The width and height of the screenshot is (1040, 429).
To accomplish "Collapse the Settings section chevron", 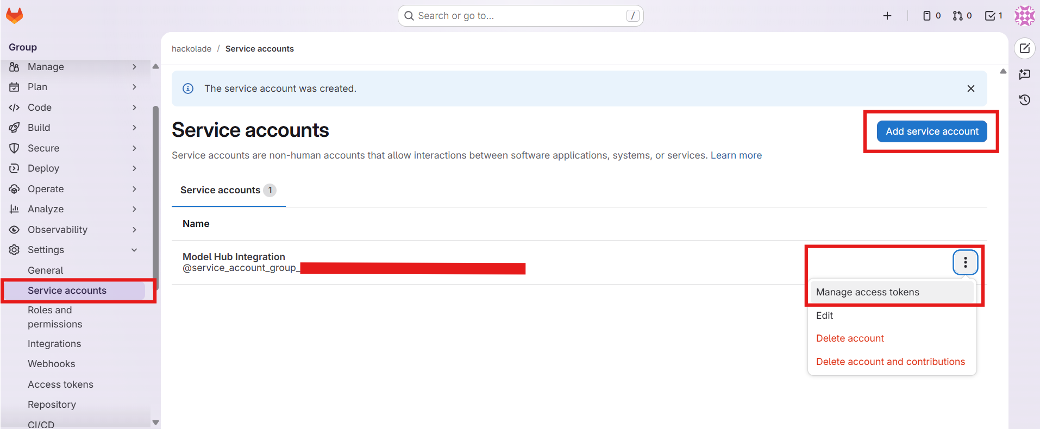I will 134,250.
